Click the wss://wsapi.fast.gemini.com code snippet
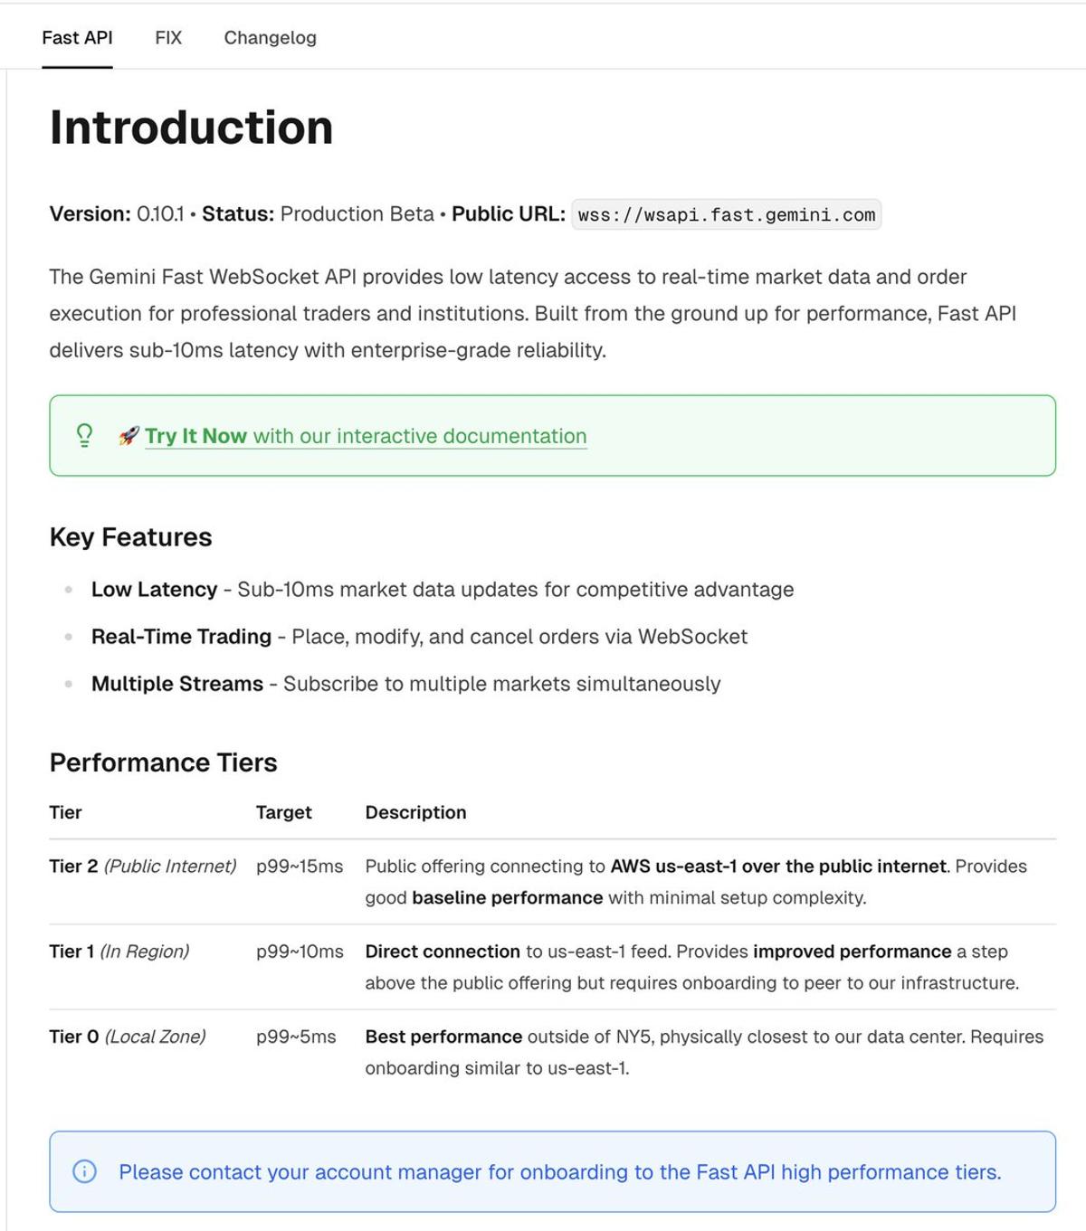This screenshot has height=1231, width=1086. [725, 214]
